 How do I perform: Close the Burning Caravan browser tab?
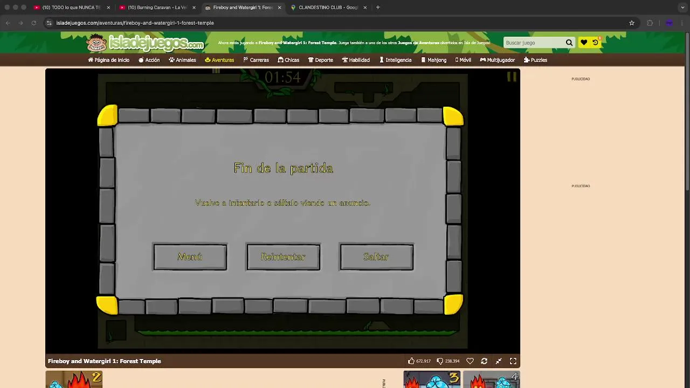[x=194, y=8]
